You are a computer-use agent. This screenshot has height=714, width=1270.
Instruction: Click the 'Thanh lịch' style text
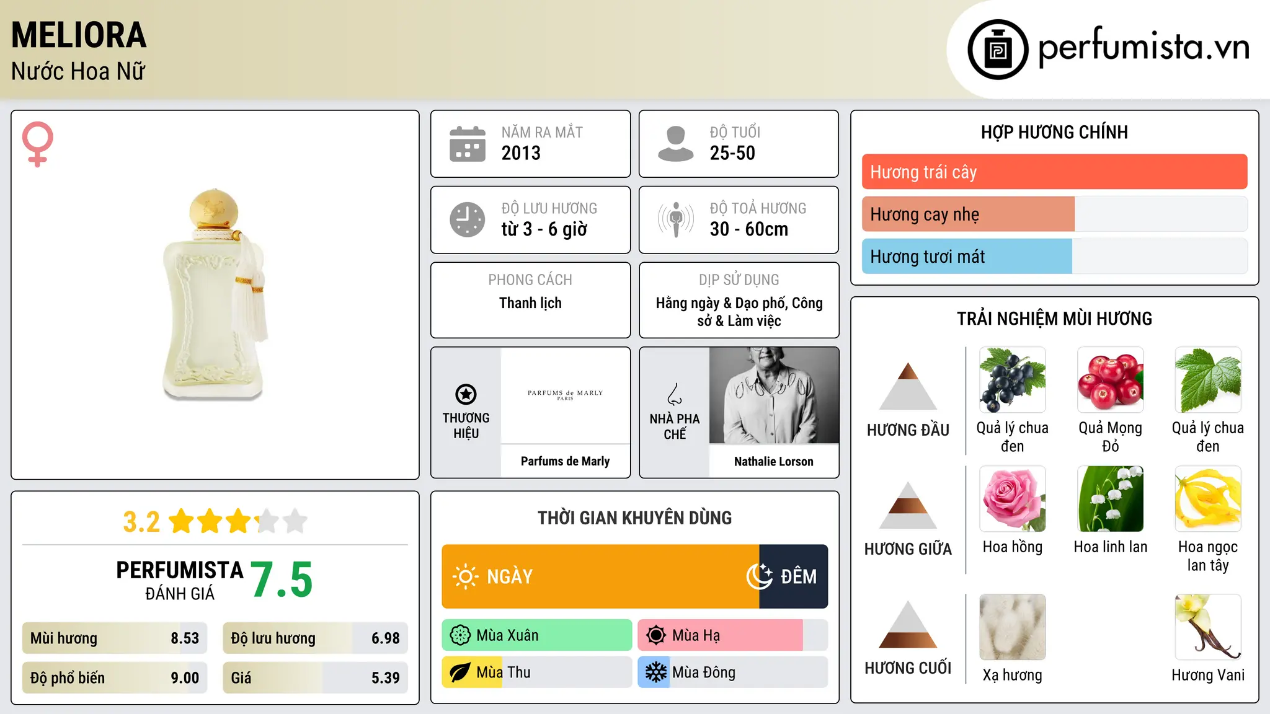tap(530, 303)
